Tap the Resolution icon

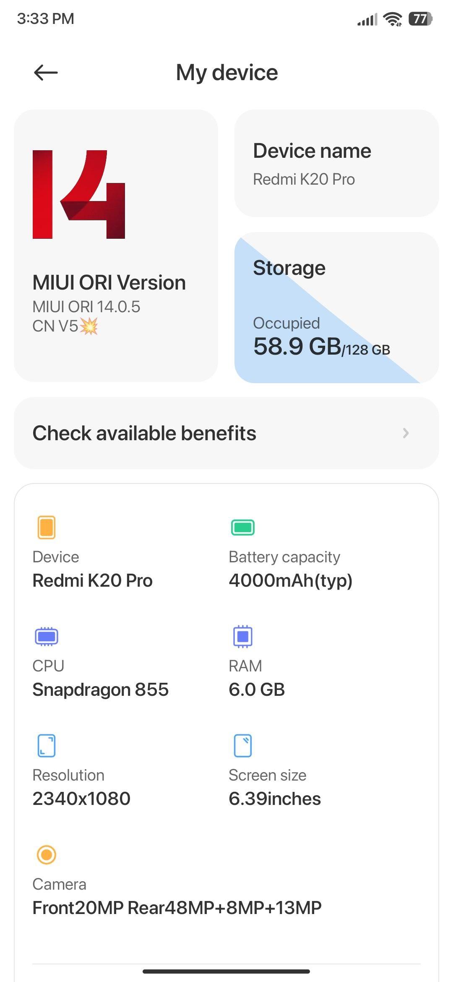[x=47, y=745]
